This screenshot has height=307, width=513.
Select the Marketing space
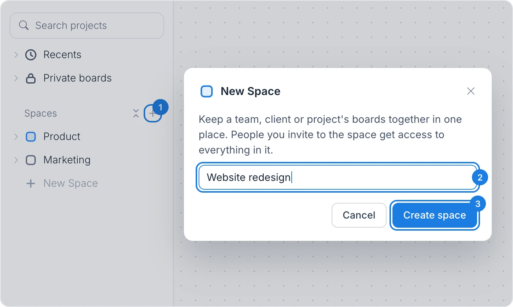pyautogui.click(x=67, y=160)
